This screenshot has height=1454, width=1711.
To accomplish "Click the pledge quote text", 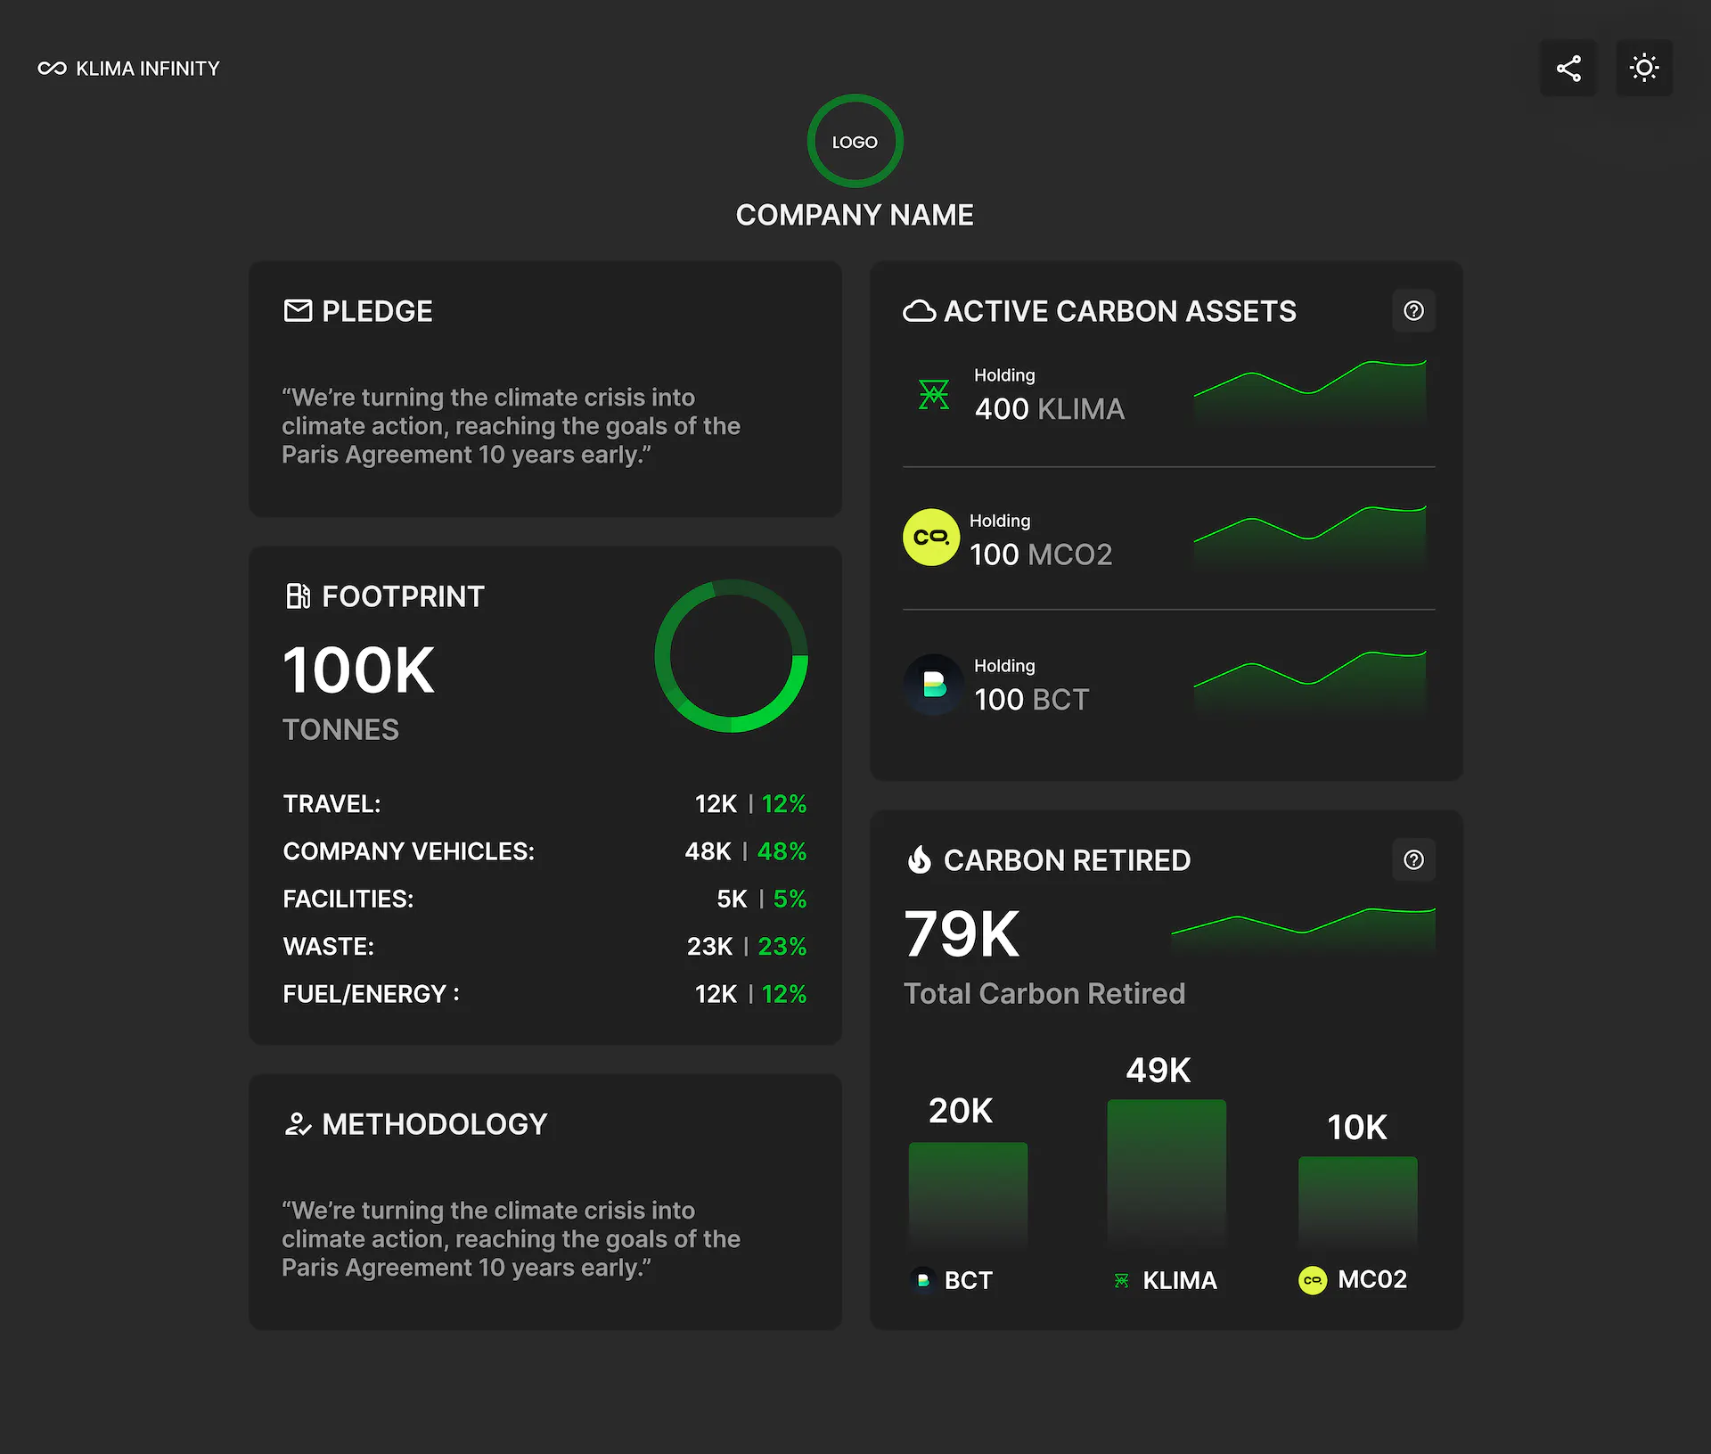I will tap(511, 426).
